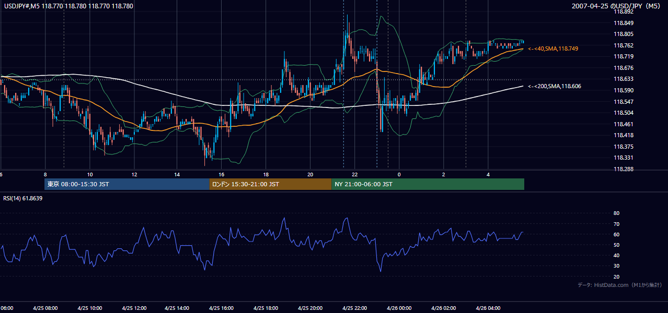Click the 4/25 10:00 time axis label
Image resolution: width=668 pixels, height=313 pixels.
pyautogui.click(x=90, y=308)
